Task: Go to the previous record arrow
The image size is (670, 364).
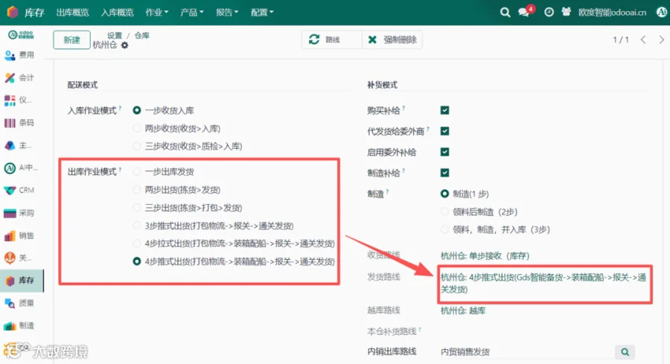Action: 643,39
